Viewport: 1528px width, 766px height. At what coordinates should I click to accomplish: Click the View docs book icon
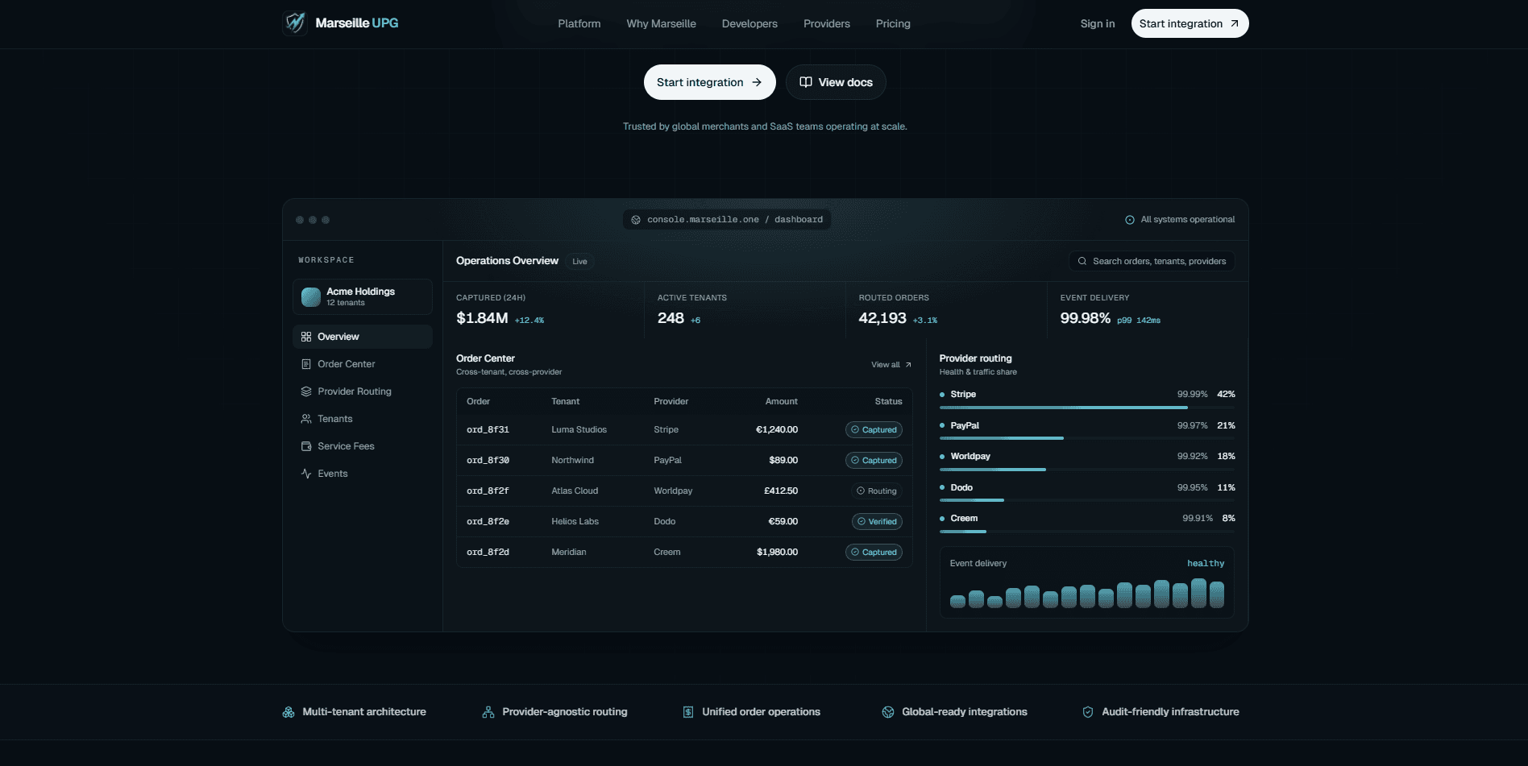pyautogui.click(x=805, y=82)
